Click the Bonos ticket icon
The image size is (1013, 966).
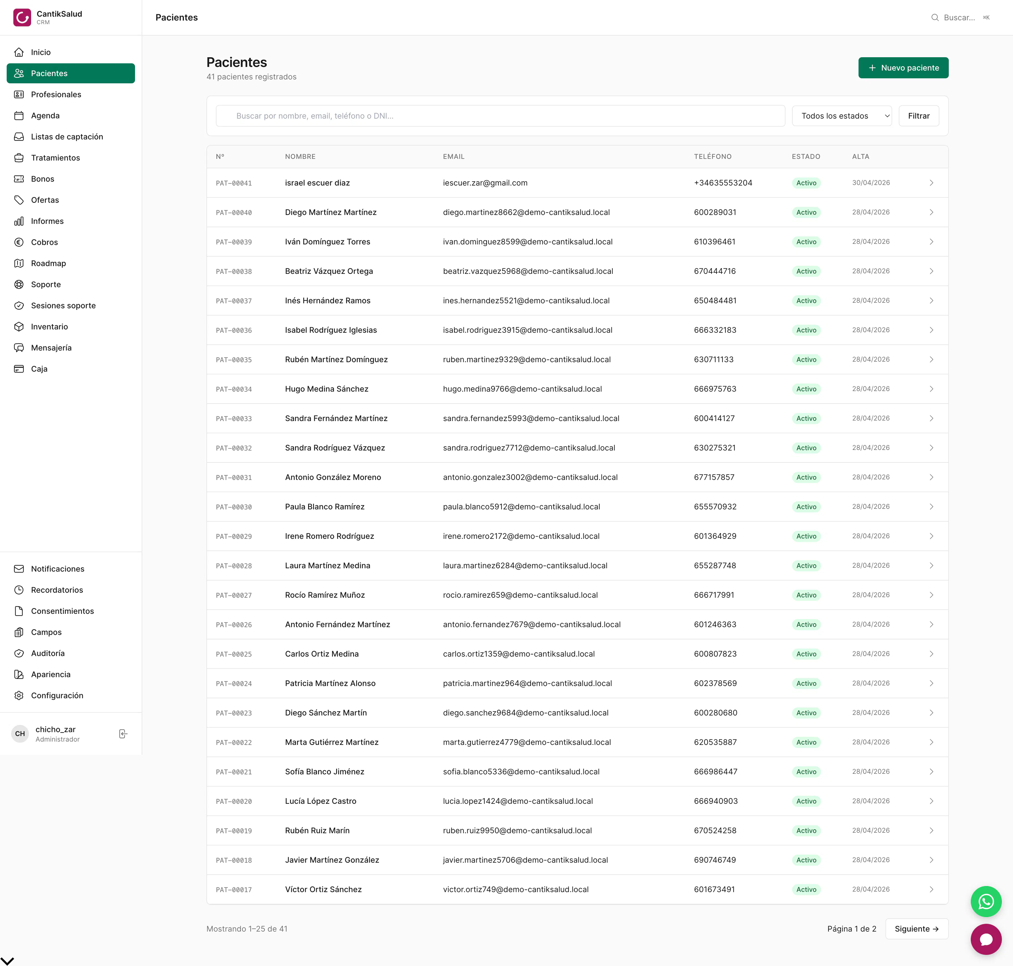pos(19,179)
